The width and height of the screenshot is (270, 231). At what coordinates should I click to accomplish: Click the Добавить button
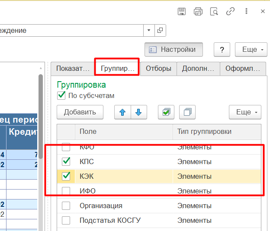(x=80, y=112)
